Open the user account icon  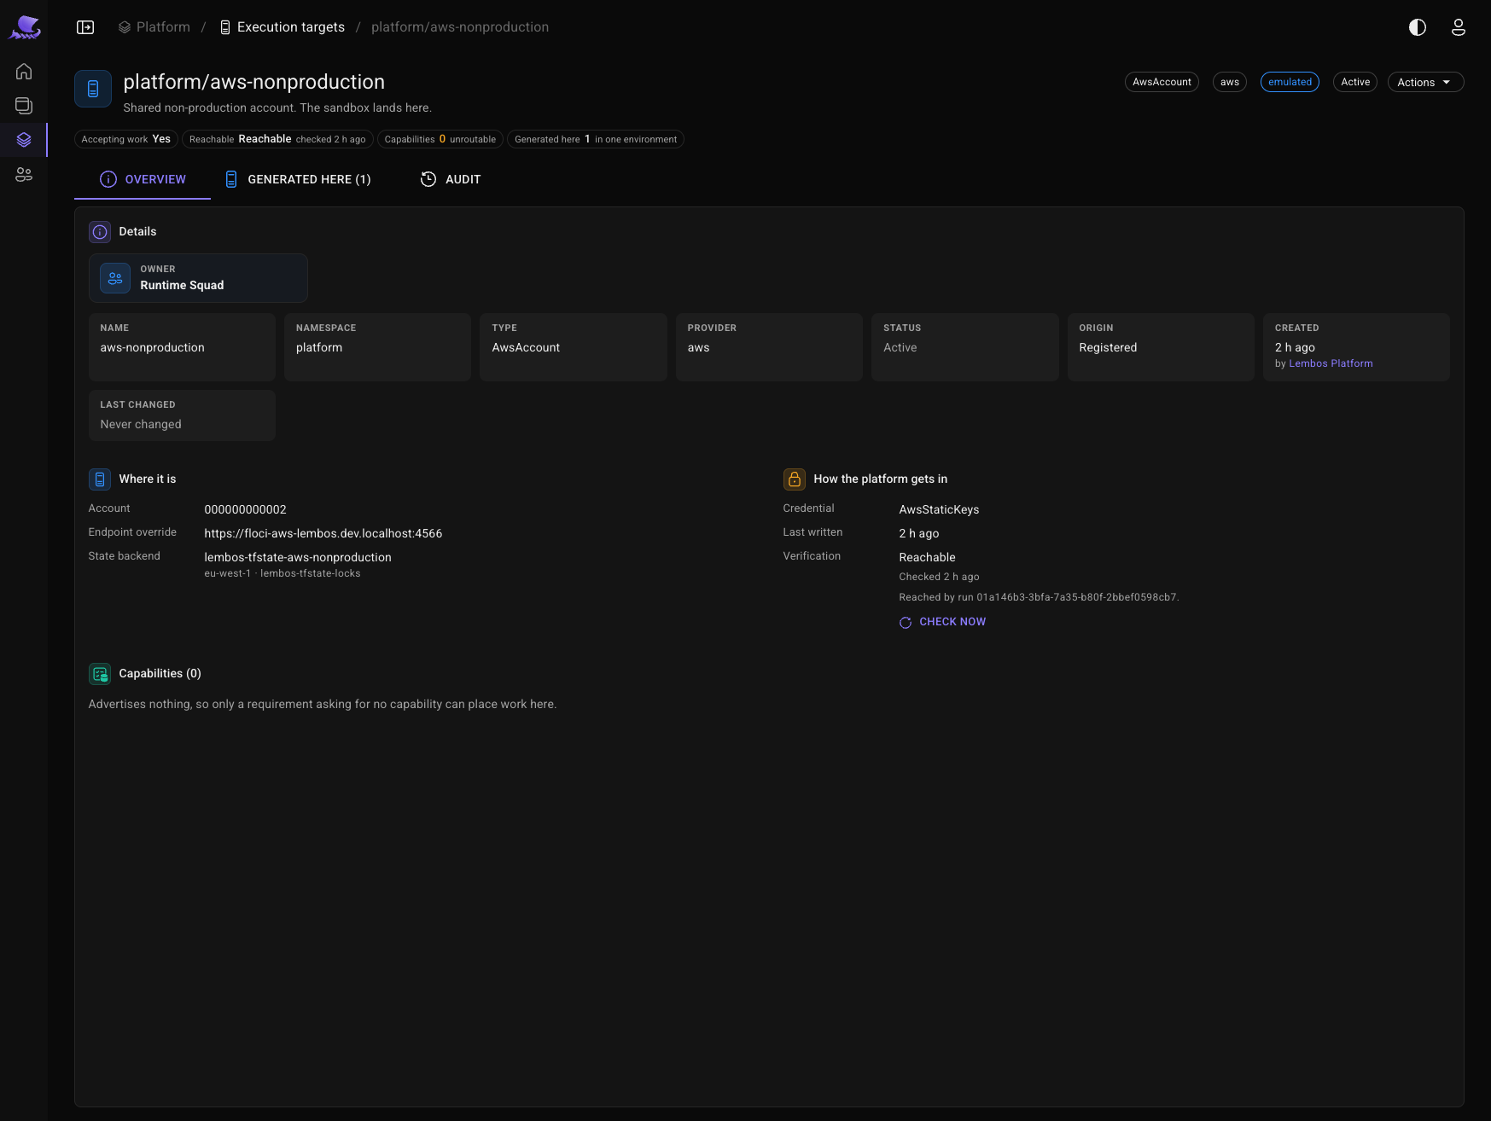tap(1459, 27)
